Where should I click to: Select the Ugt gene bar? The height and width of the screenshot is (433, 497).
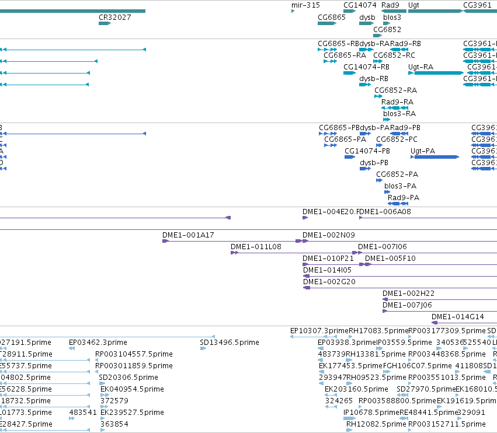click(x=435, y=11)
